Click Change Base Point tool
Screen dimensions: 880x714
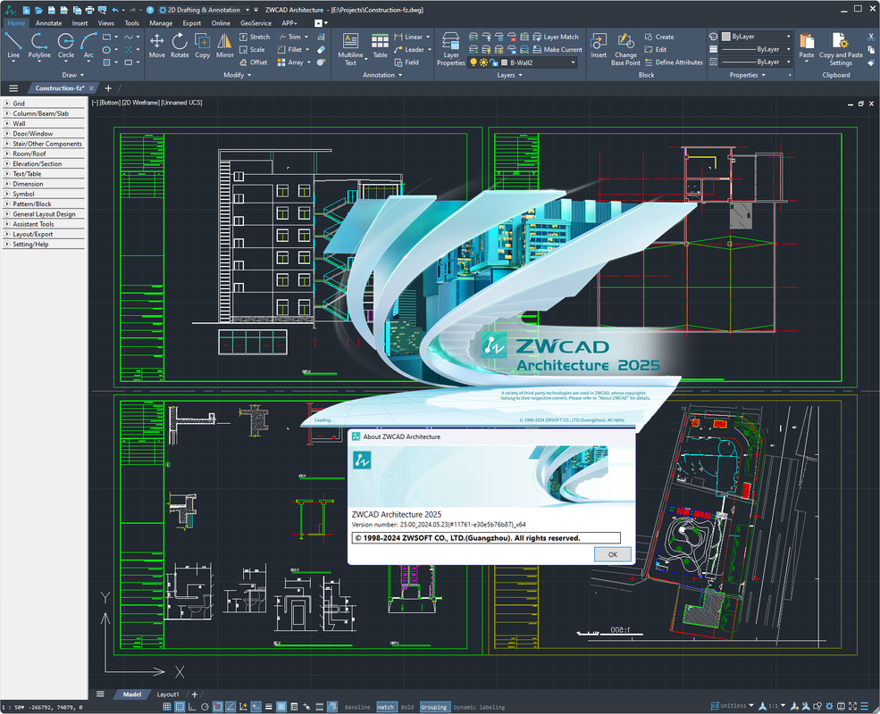(x=625, y=49)
